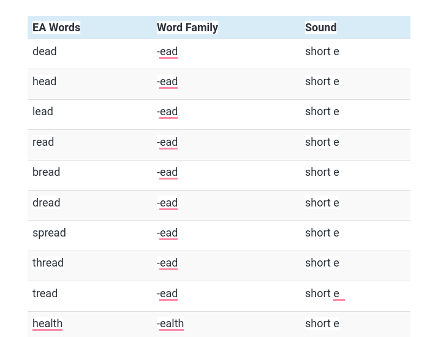
Task: Click 'short e' in the bread row
Action: click(x=322, y=172)
